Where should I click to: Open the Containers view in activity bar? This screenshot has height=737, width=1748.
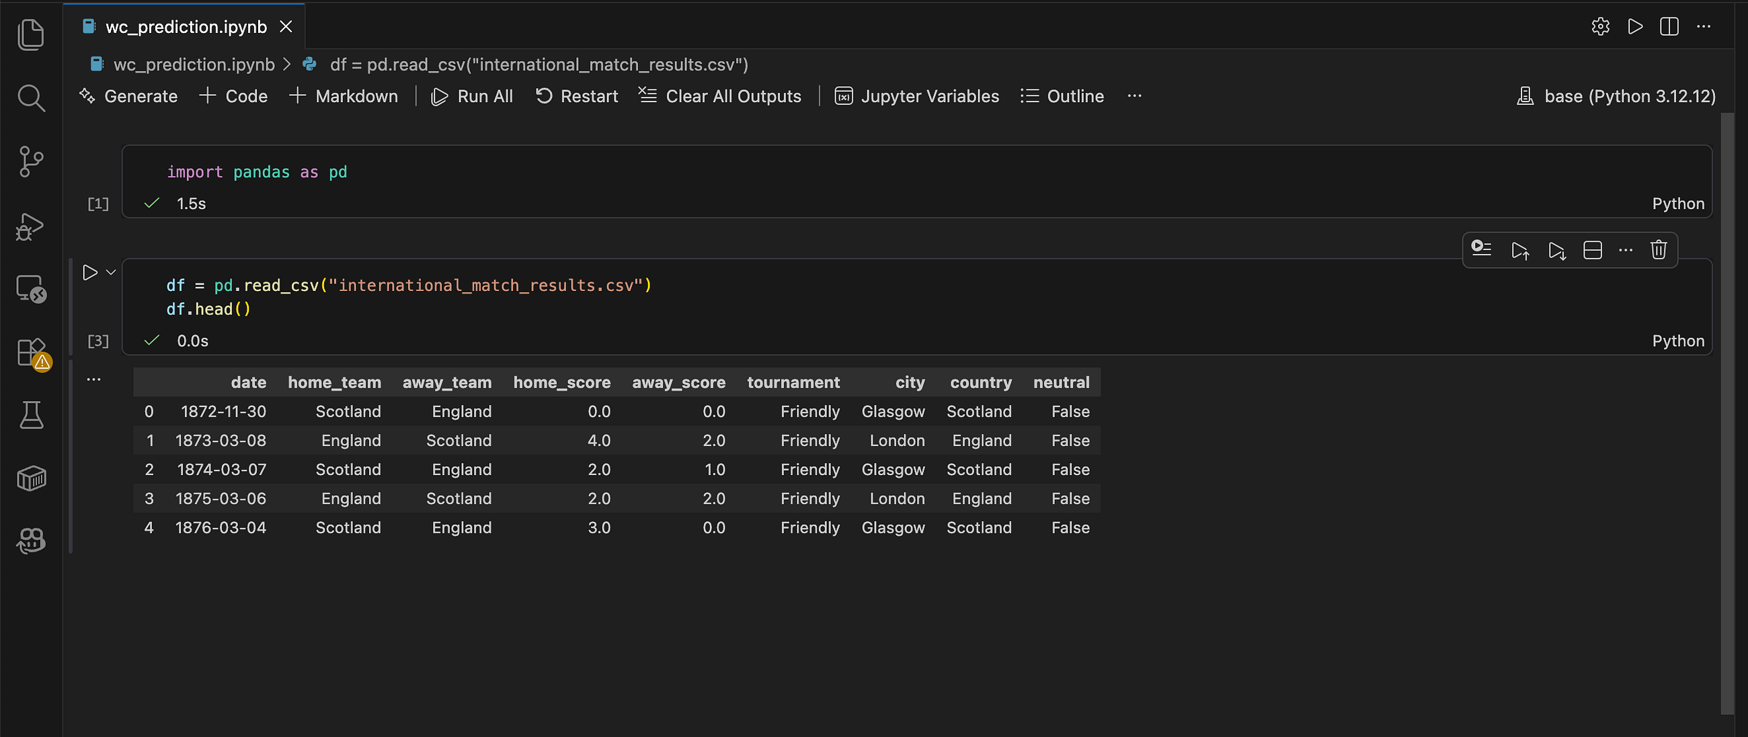[30, 478]
